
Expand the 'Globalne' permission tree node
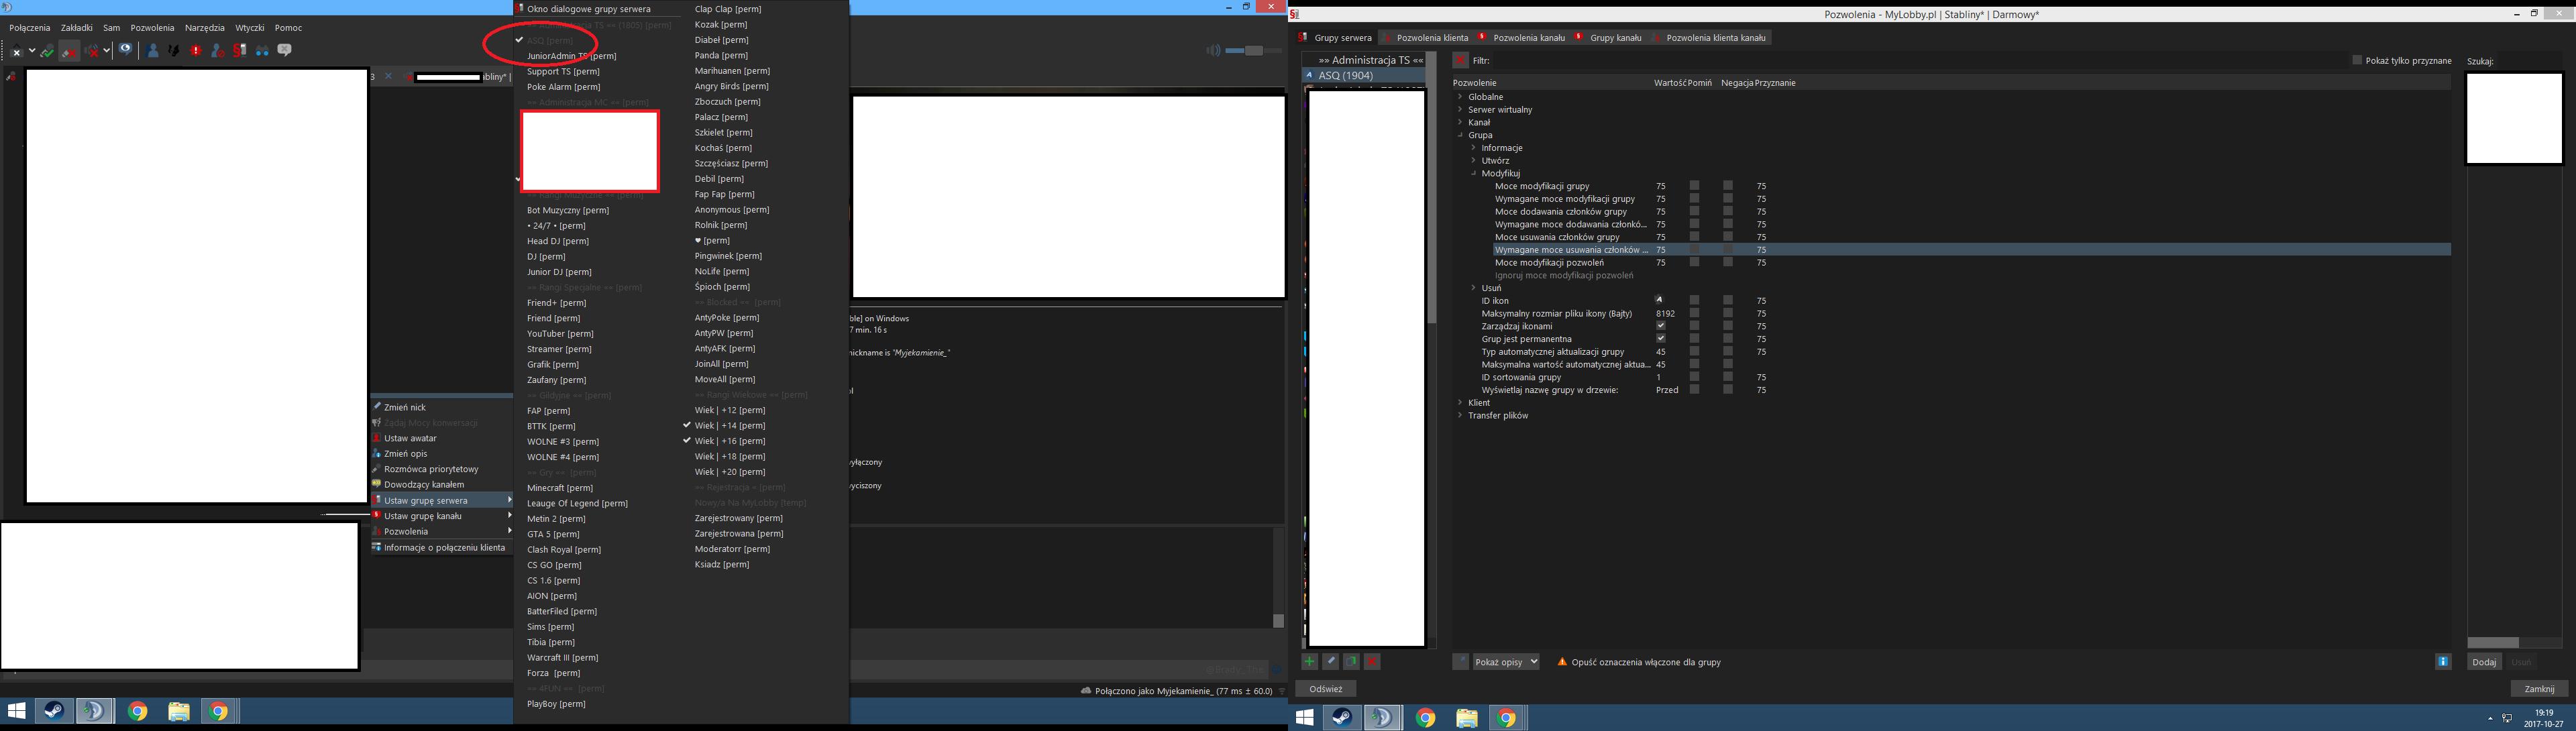[1461, 97]
